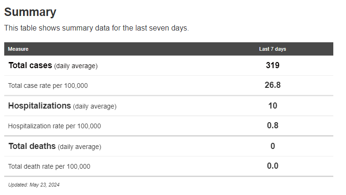Click the 319 total cases value
The width and height of the screenshot is (346, 195).
pos(273,65)
